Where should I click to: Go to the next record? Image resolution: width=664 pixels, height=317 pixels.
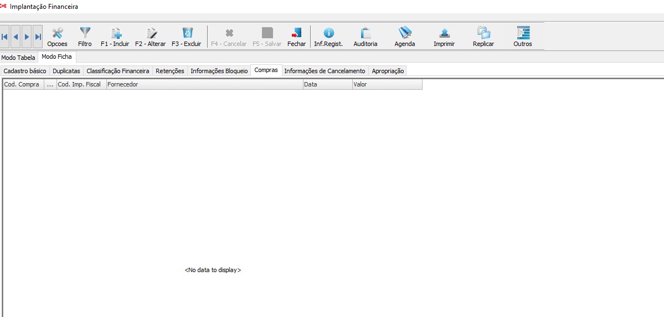tap(27, 37)
